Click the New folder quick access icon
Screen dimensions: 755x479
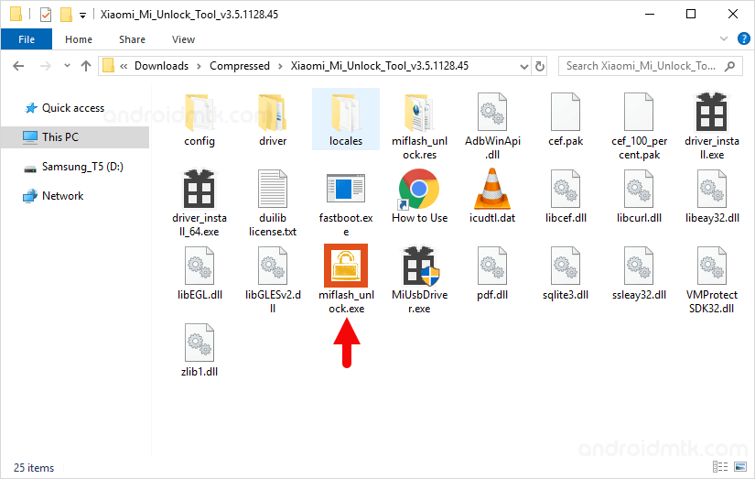click(x=66, y=15)
